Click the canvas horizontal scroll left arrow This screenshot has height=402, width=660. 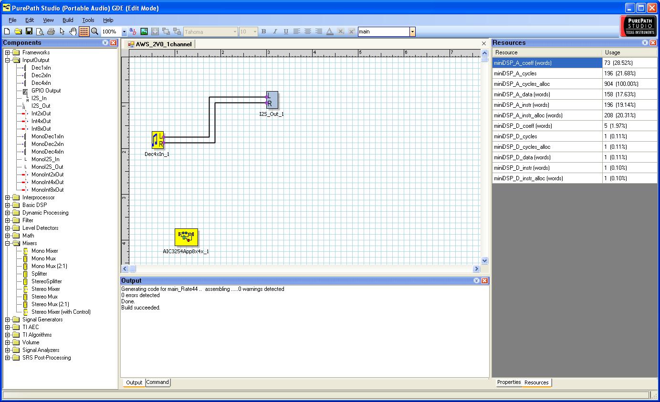pyautogui.click(x=125, y=268)
